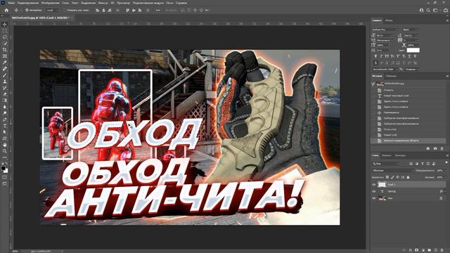Switch to the Абзац tab
Image resolution: width=450 pixels, height=253 pixels.
(x=389, y=20)
